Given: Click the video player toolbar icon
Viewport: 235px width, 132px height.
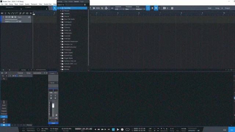Looking at the screenshot, I should tap(172, 8).
